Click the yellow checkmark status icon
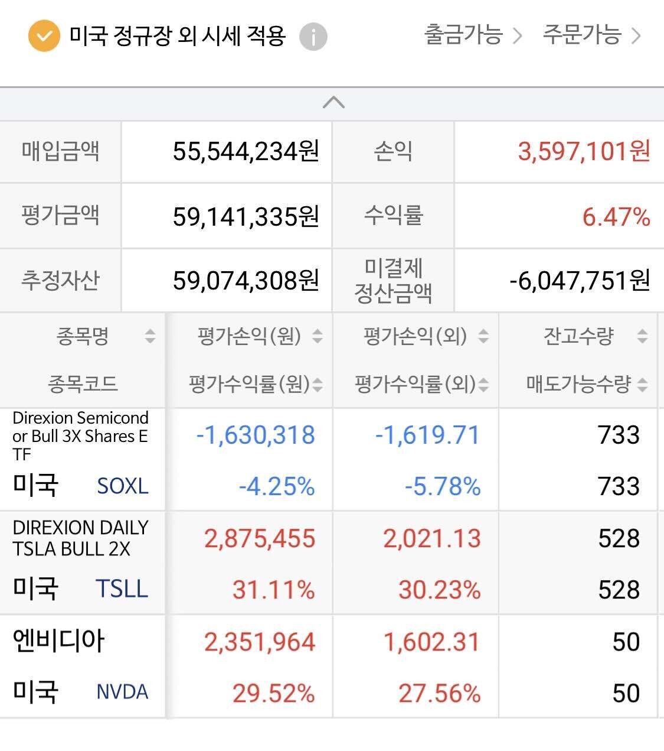This screenshot has width=664, height=751. coord(42,37)
